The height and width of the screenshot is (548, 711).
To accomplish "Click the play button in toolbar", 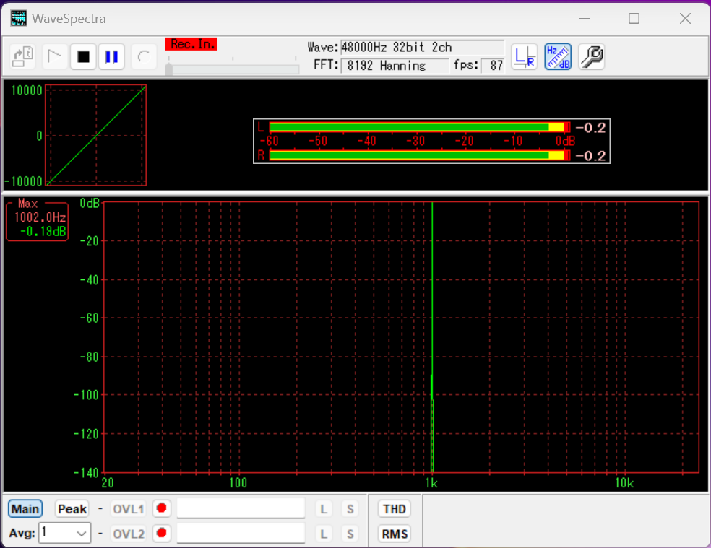I will (x=54, y=57).
